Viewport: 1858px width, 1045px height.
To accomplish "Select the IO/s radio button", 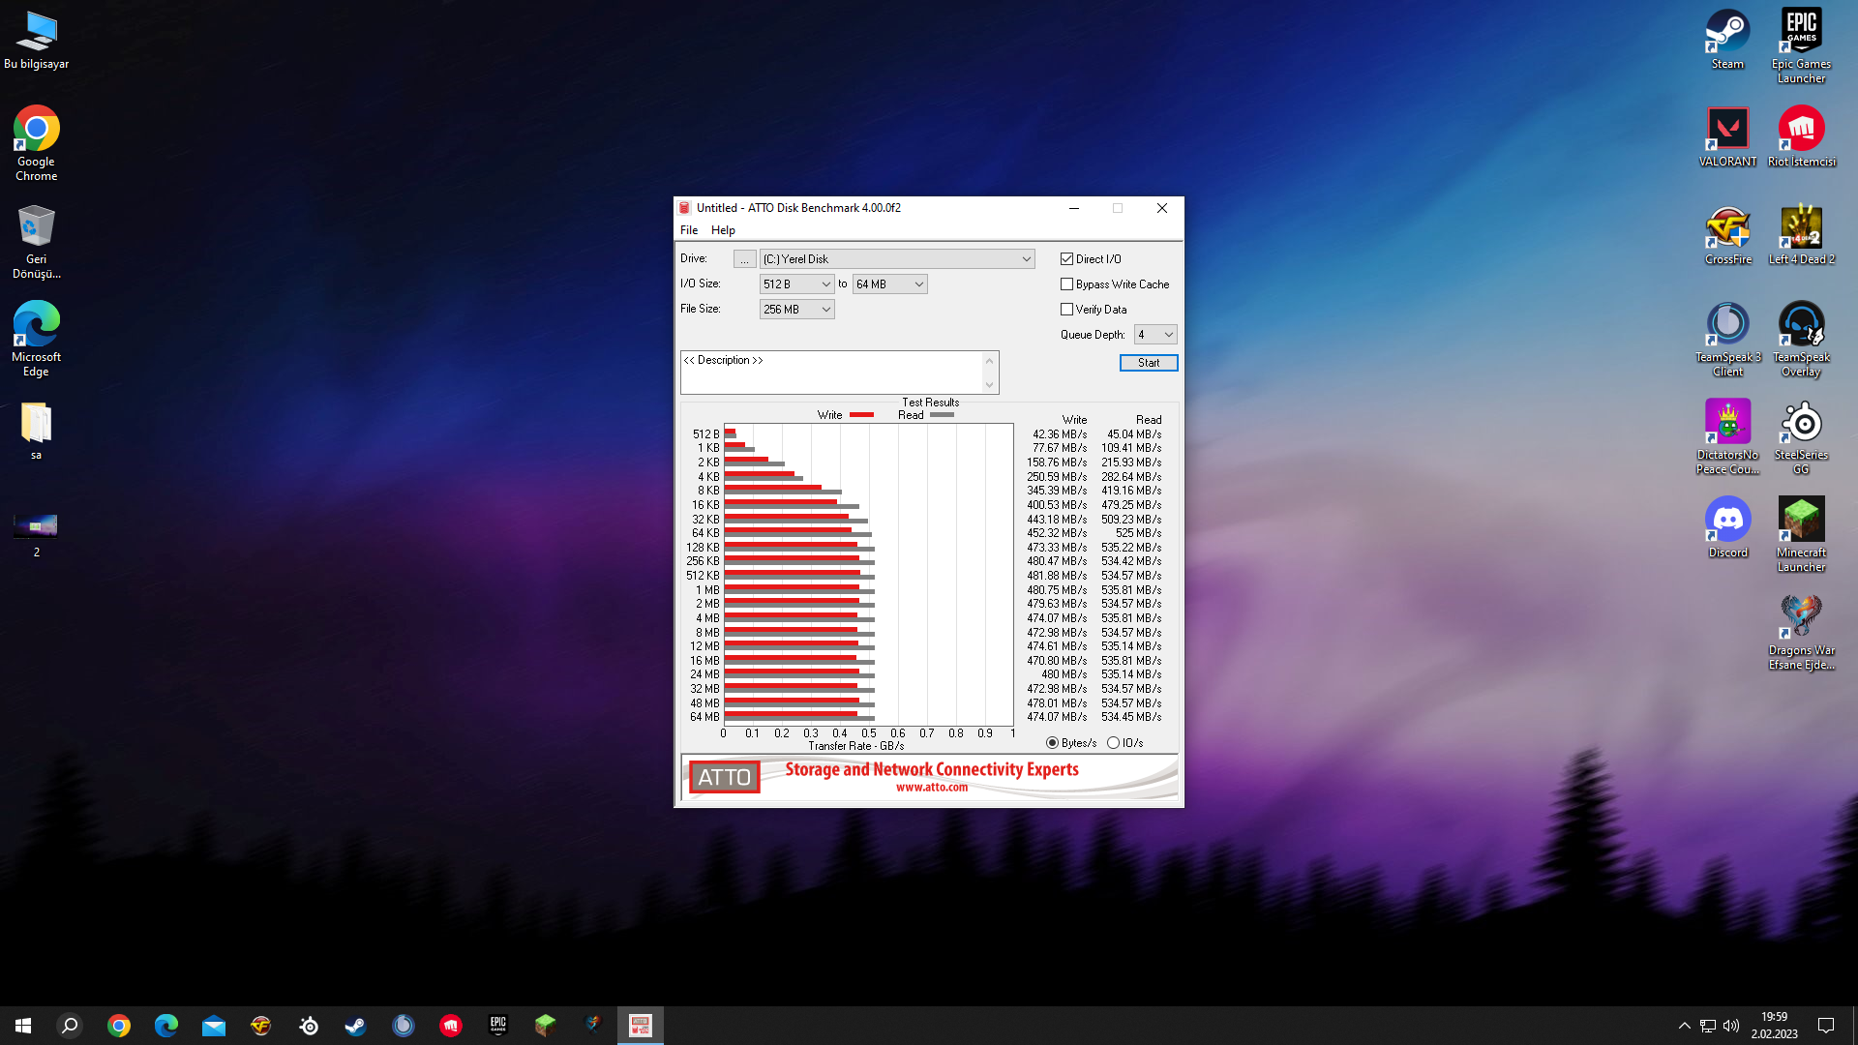I will click(1113, 743).
